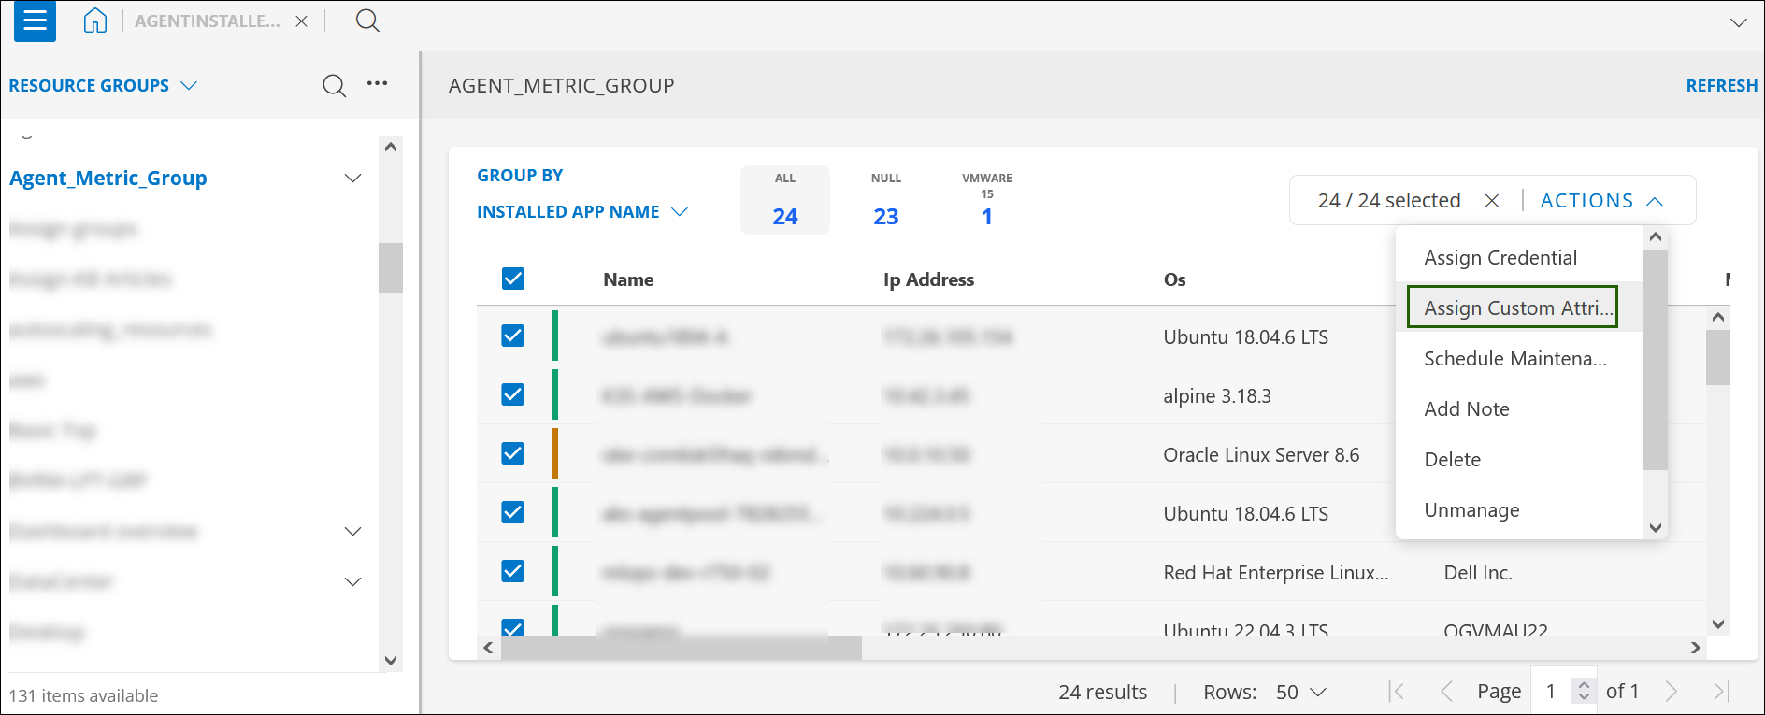Clear the 24 / 24 selected selection
1765x715 pixels.
[1492, 201]
